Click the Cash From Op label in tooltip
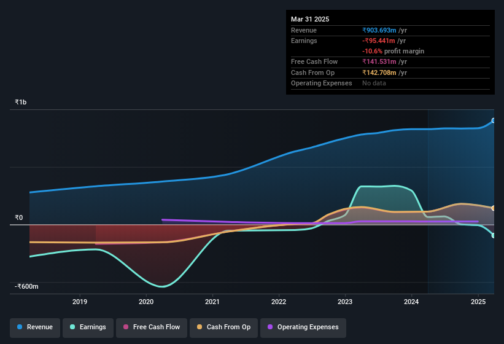Image resolution: width=504 pixels, height=344 pixels. click(312, 72)
